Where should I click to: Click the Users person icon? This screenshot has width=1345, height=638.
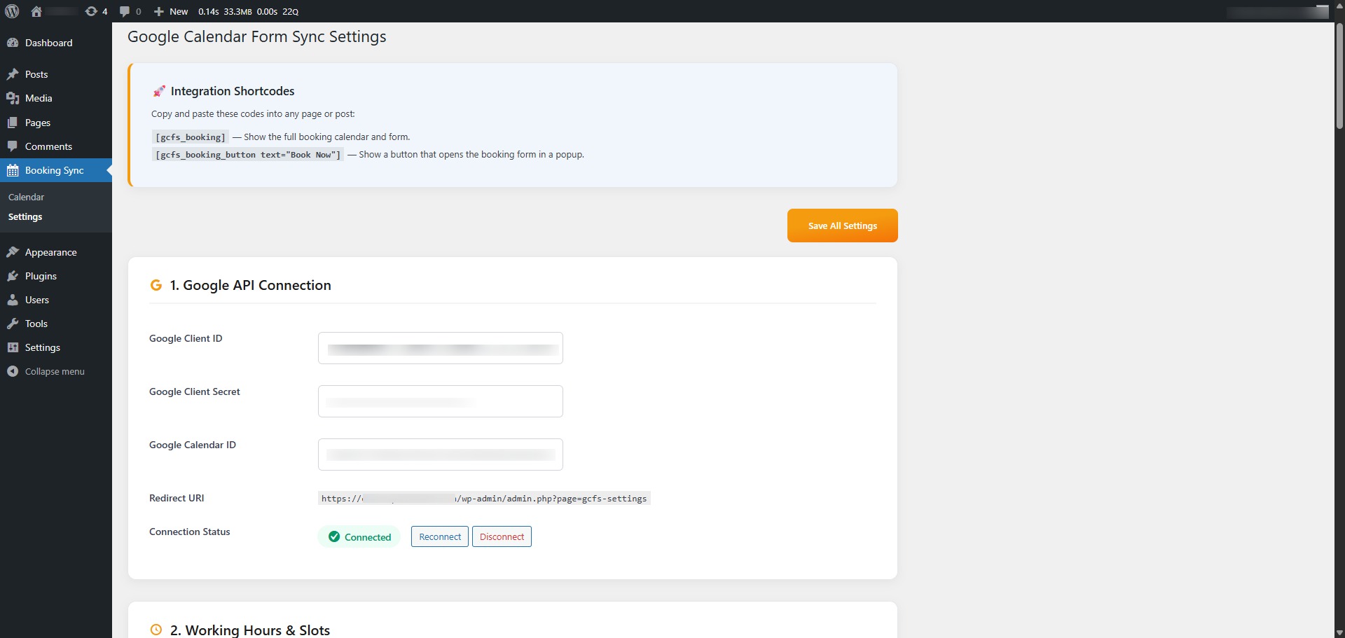pos(13,300)
